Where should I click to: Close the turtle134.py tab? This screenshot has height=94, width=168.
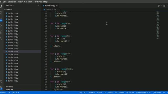pyautogui.click(x=57, y=6)
